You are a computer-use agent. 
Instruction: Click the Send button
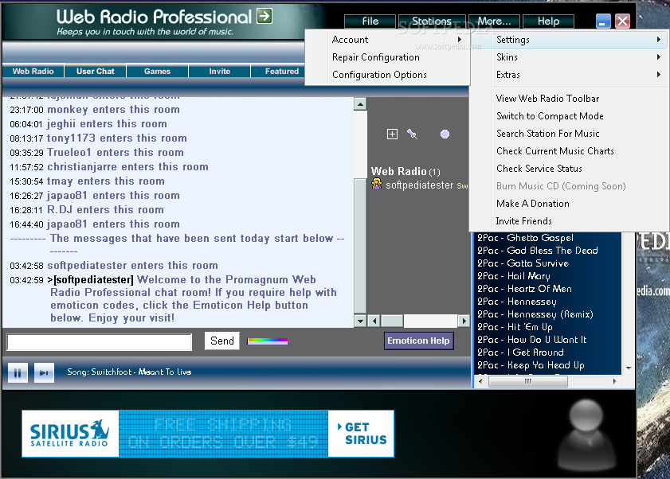[x=222, y=341]
